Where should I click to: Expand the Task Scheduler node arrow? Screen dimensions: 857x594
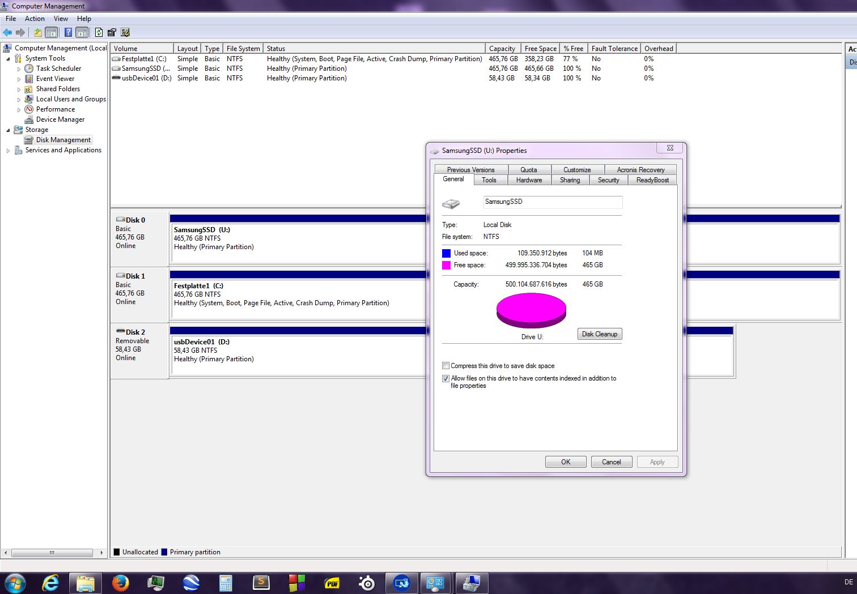click(x=19, y=69)
